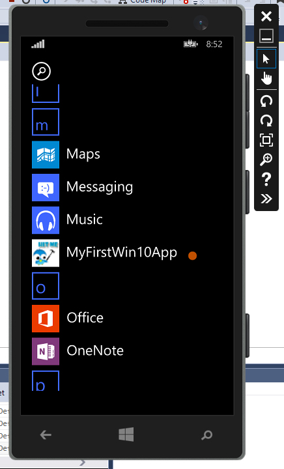
Task: Expand additional tools chevron
Action: [x=266, y=199]
